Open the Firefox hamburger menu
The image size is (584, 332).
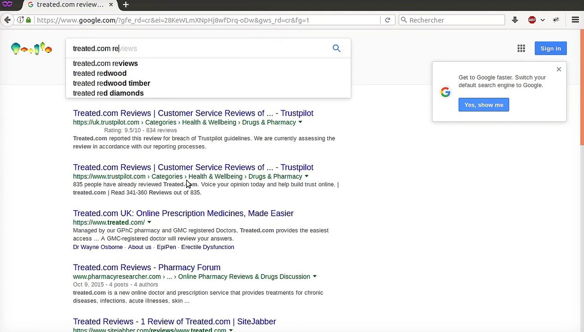pos(575,20)
